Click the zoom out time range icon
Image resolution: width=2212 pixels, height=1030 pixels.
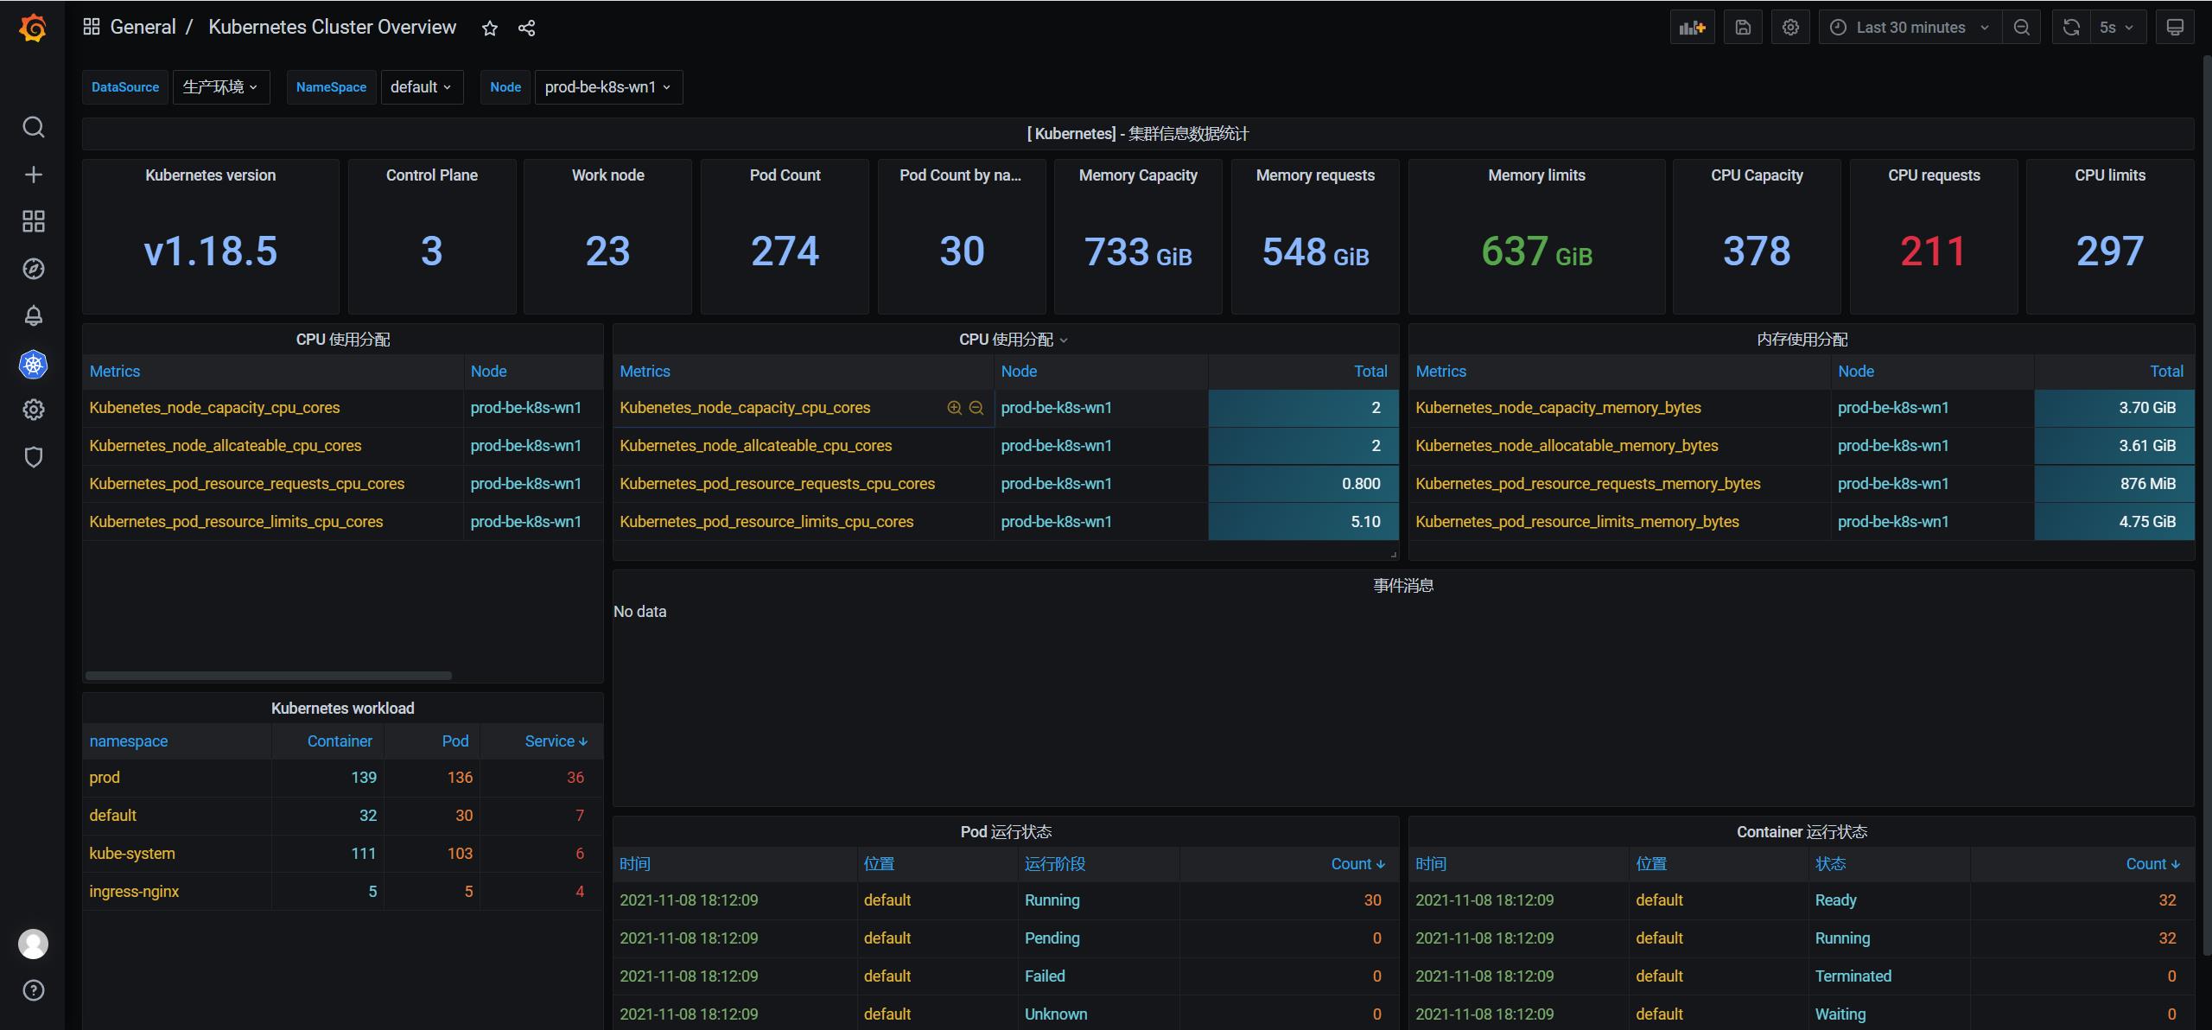pos(2021,28)
